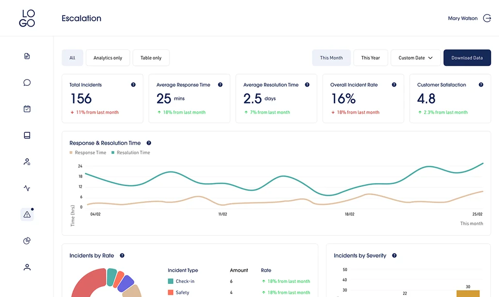Open the document page sidebar icon

coord(27,56)
